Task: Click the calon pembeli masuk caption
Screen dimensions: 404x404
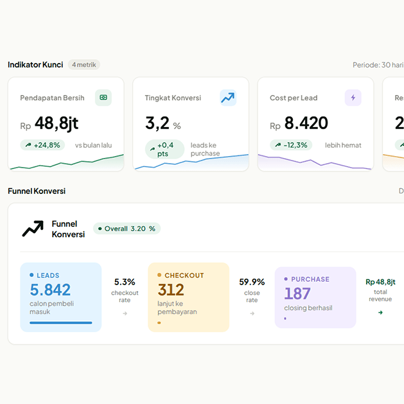Action: tap(51, 308)
